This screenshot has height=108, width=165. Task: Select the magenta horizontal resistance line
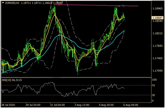[96, 5]
